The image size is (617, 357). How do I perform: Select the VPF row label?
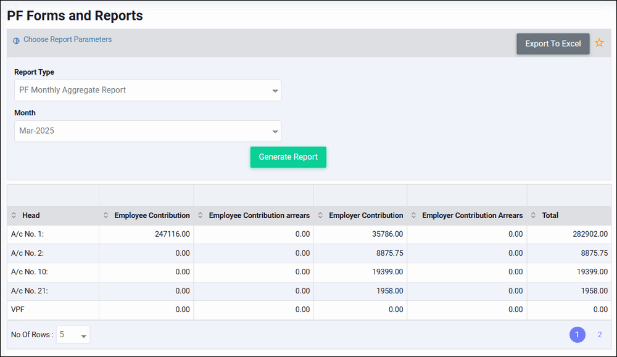(18, 310)
